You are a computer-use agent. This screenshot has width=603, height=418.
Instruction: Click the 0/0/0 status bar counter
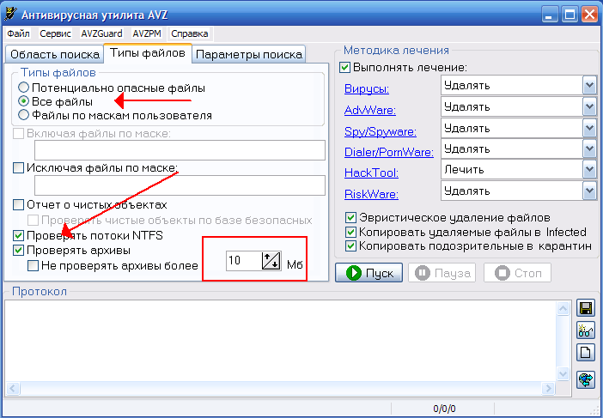(x=444, y=409)
